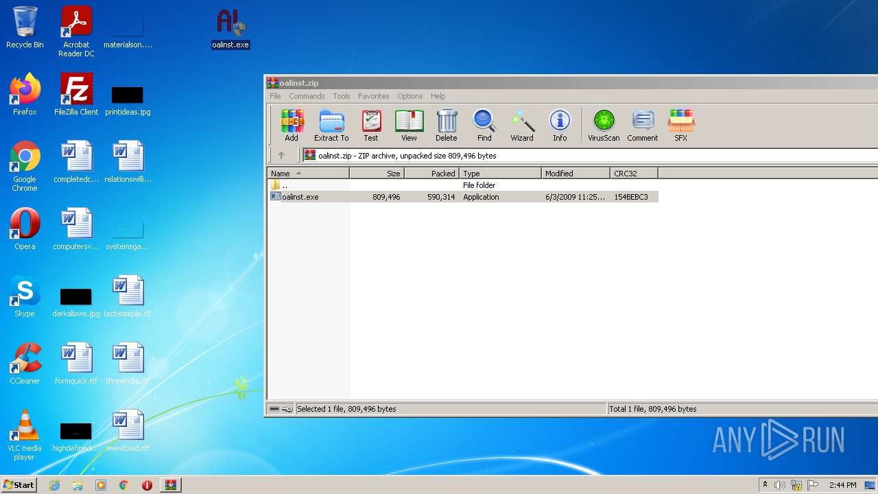The height and width of the screenshot is (494, 878).
Task: Select the techsample.rtf desktop document
Action: (x=128, y=296)
